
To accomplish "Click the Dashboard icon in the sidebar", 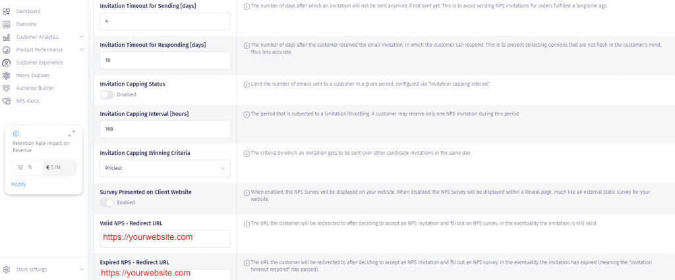I will pyautogui.click(x=6, y=11).
